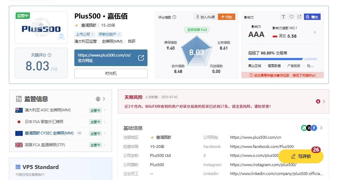This screenshot has height=180, width=337.
Task: Click the 评分指数 info icon
Action: click(x=174, y=17)
